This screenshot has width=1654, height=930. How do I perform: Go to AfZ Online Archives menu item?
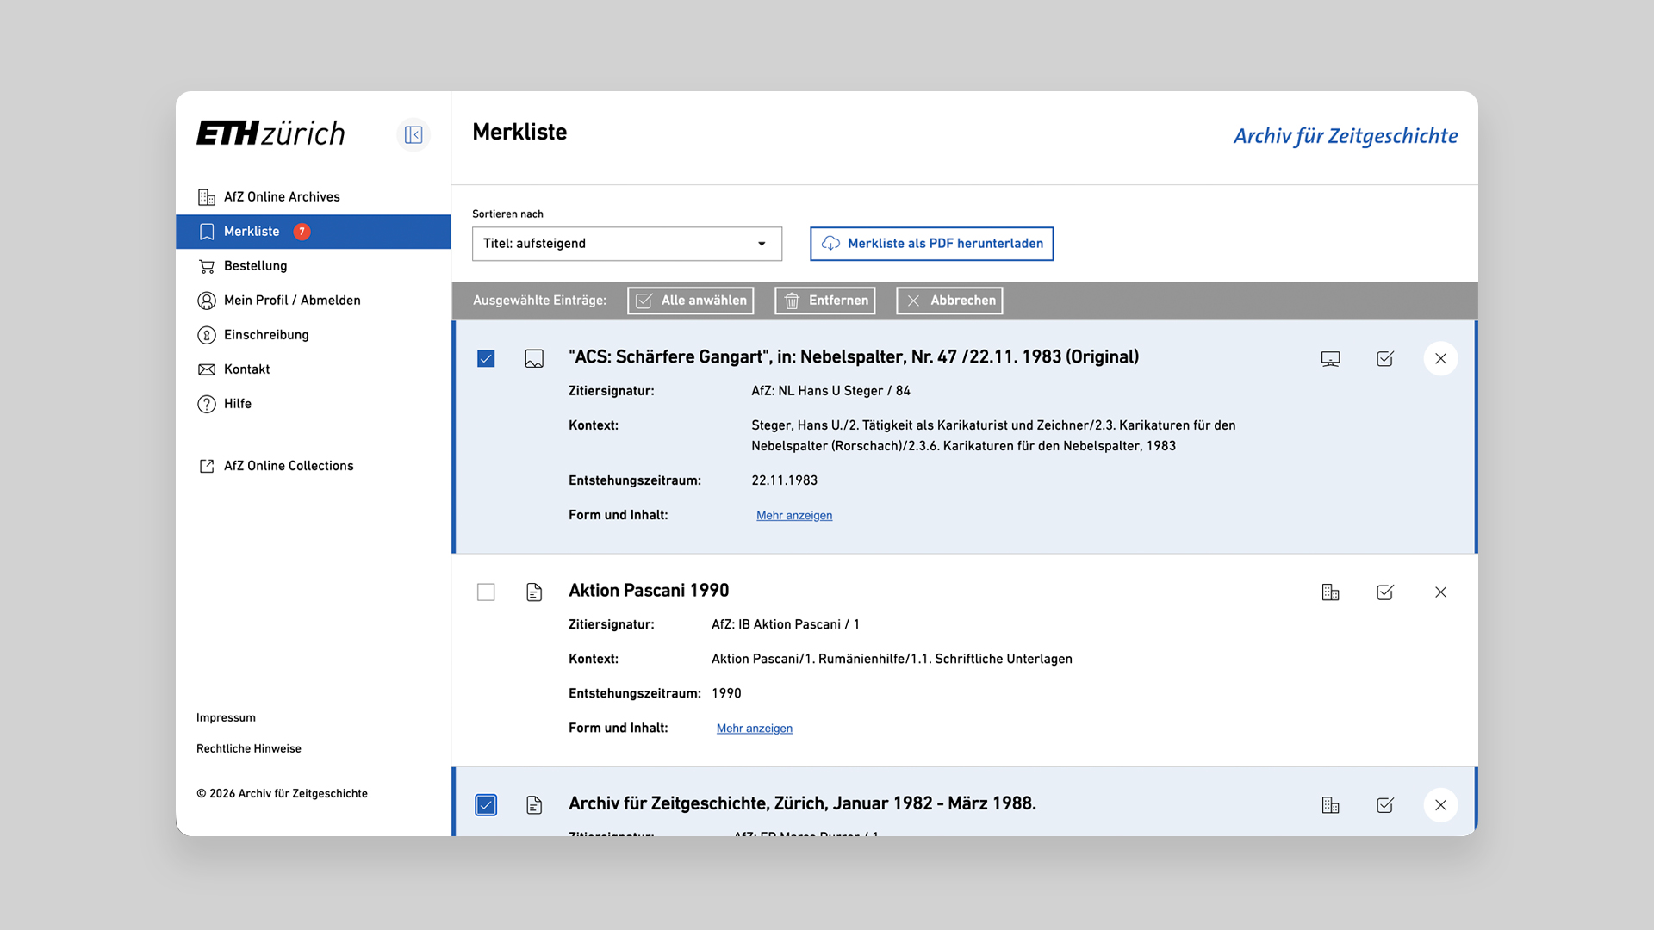pos(281,197)
